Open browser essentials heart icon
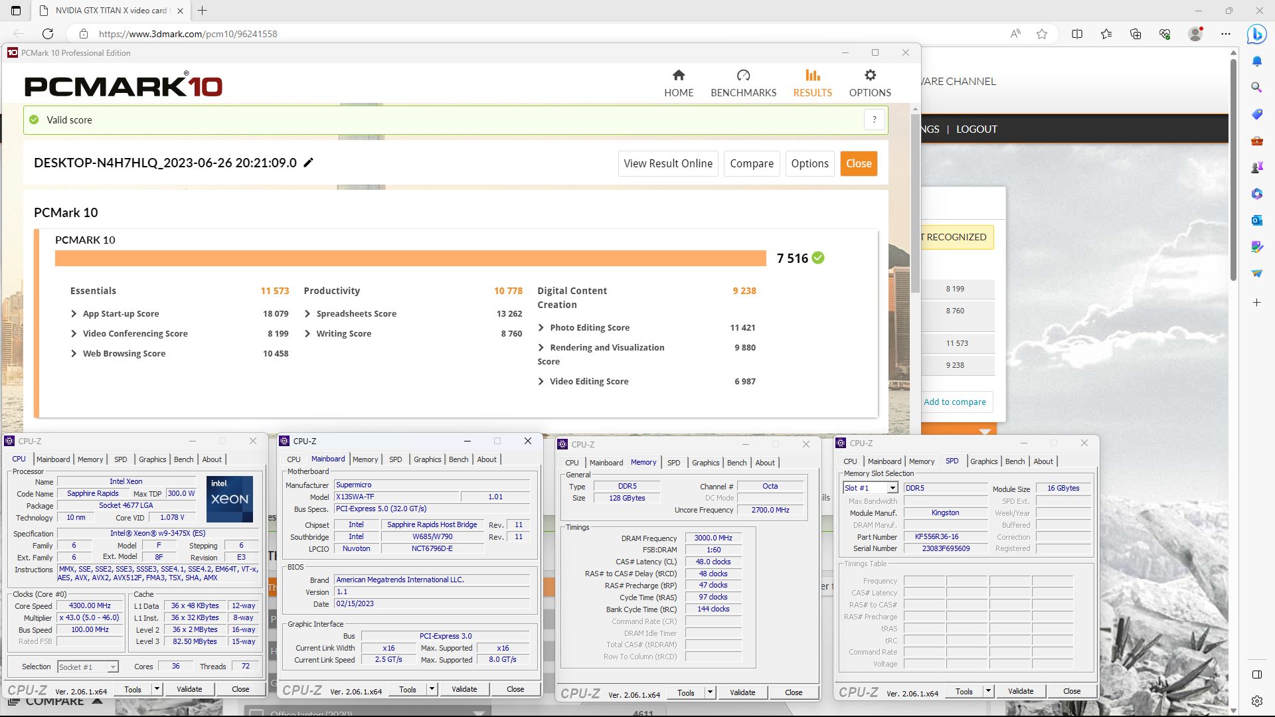 point(1165,34)
